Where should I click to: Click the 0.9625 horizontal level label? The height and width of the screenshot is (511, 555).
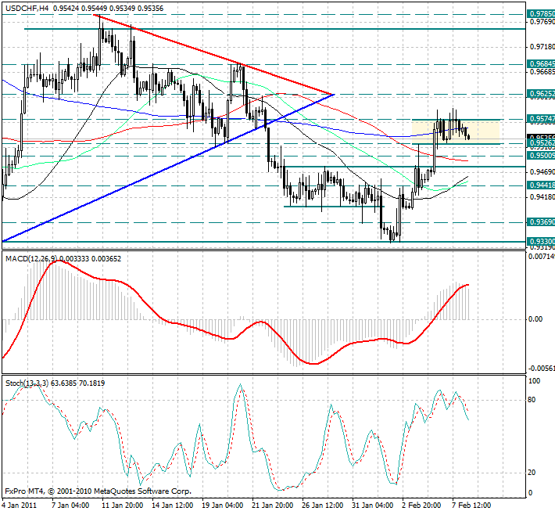539,93
